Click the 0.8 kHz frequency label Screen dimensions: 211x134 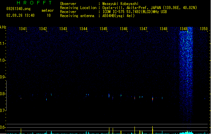pyautogui.click(x=3, y=94)
